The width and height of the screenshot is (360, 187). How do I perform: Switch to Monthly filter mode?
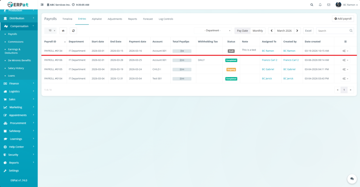(258, 31)
